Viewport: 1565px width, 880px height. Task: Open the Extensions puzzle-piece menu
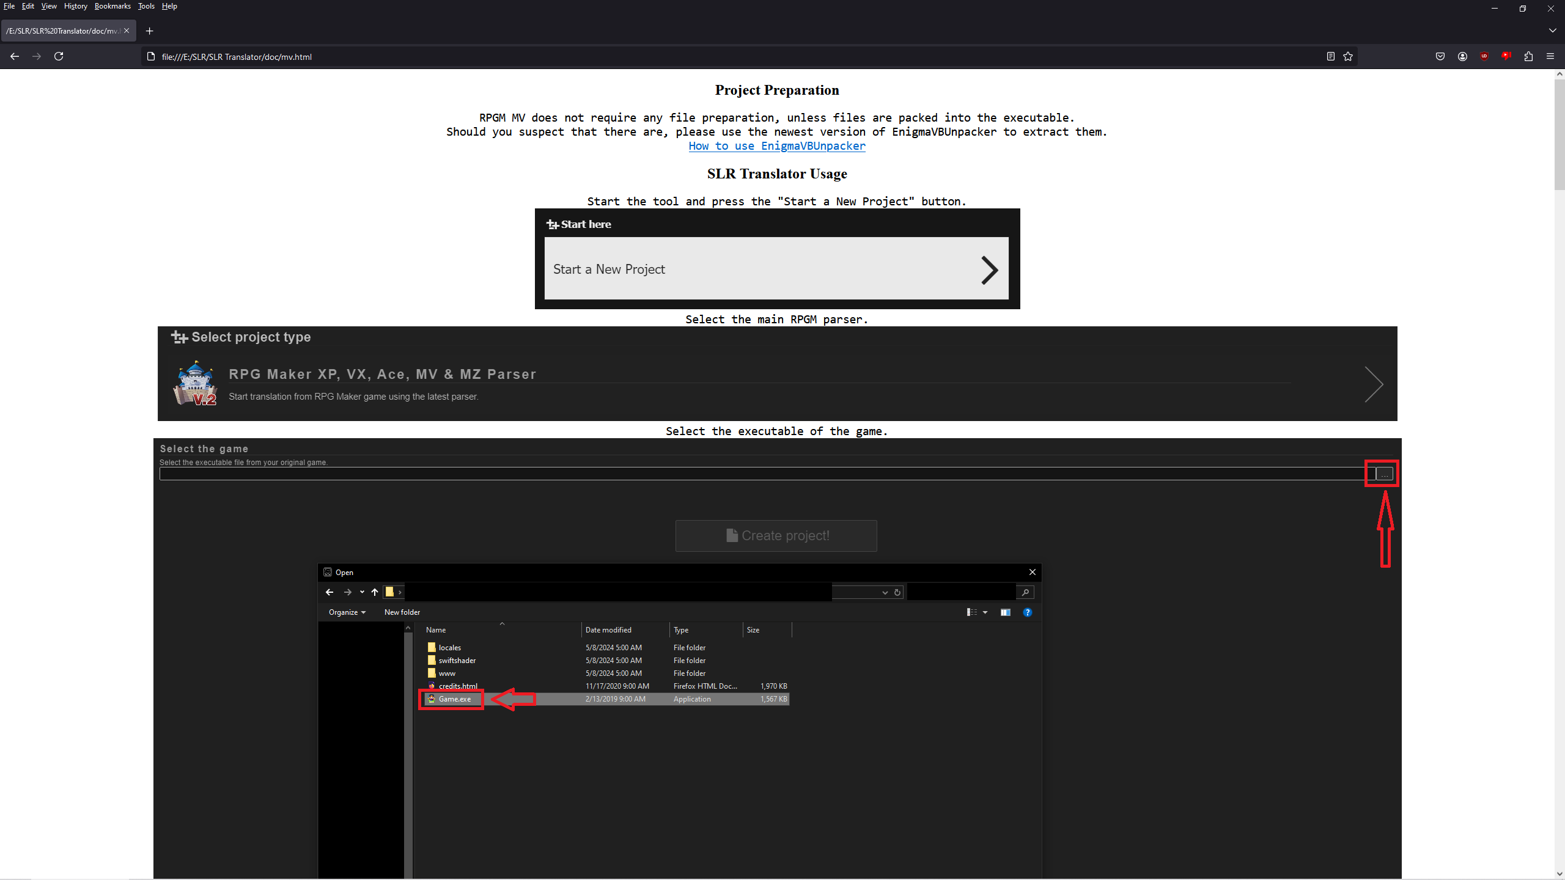[1528, 56]
